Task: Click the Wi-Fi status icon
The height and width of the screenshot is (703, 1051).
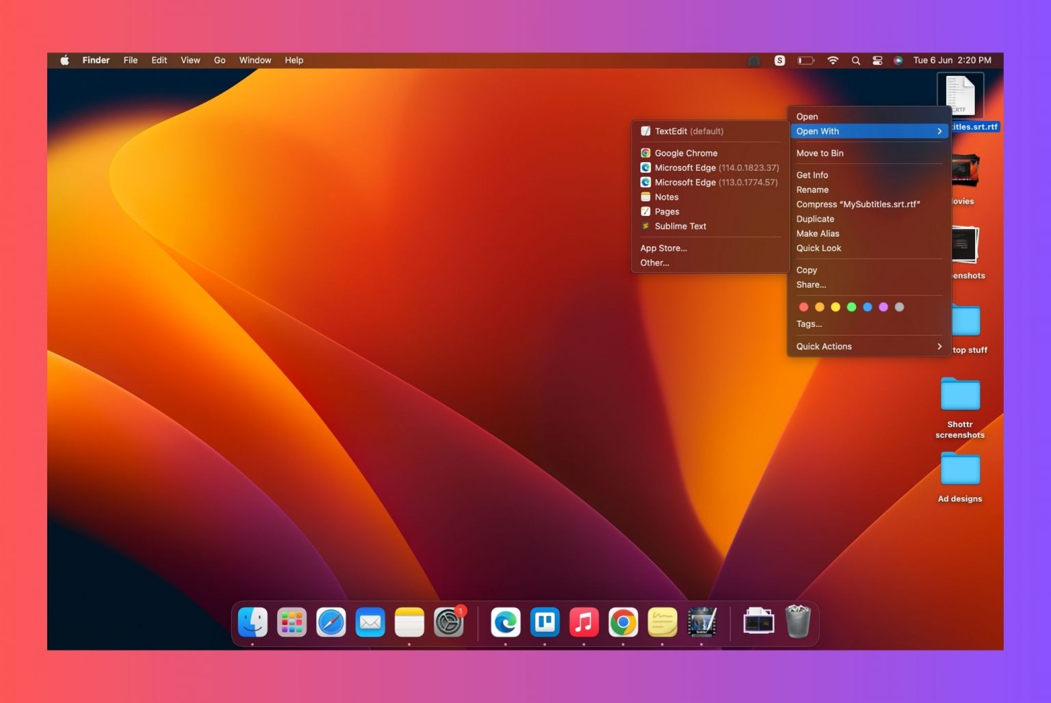Action: click(x=833, y=60)
